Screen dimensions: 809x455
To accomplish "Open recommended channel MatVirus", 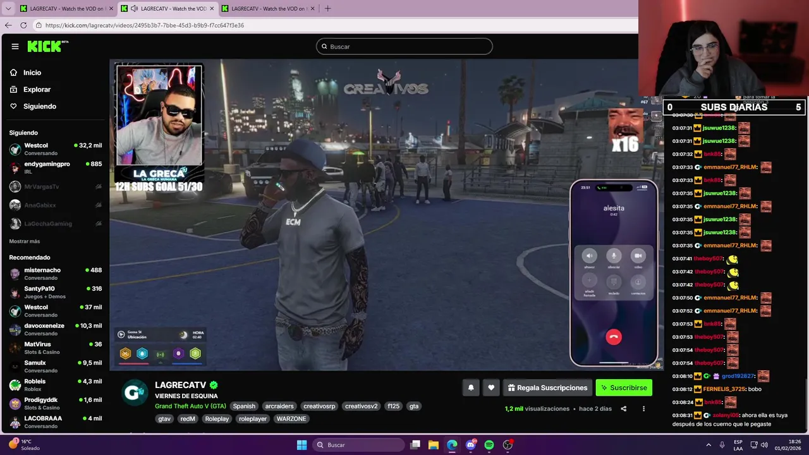I will click(x=56, y=348).
